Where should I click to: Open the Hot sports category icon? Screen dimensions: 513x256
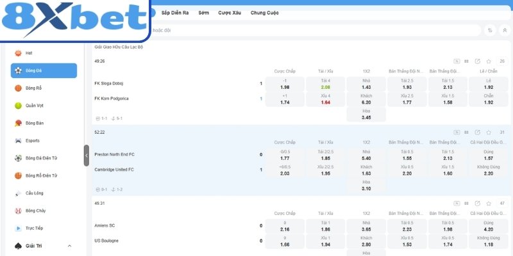point(19,53)
